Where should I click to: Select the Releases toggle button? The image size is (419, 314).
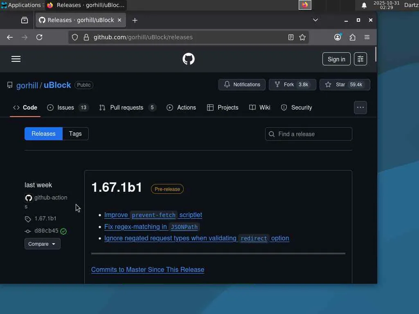[43, 134]
